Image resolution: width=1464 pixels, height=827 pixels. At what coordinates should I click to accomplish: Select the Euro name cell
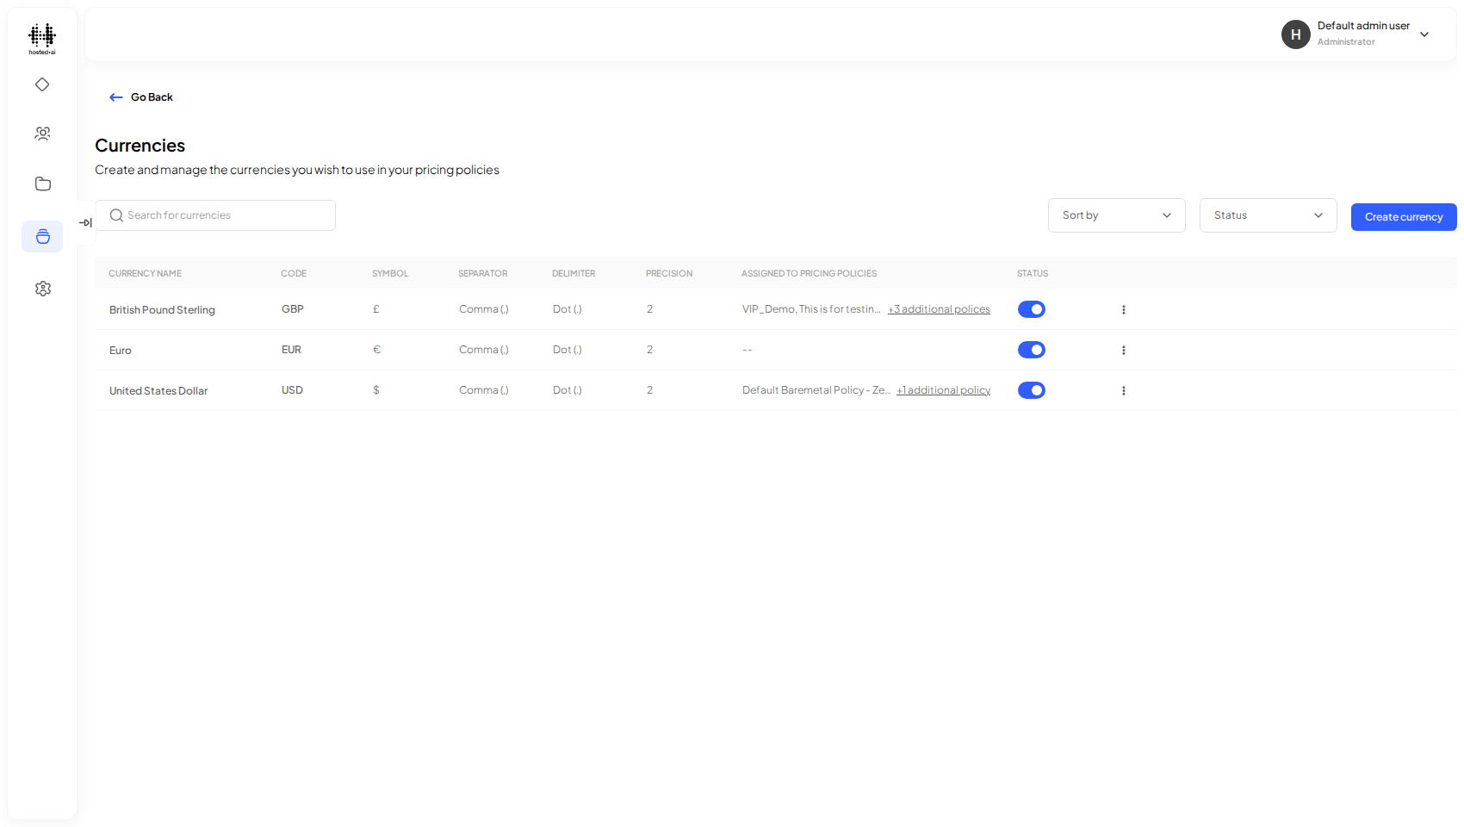click(x=121, y=351)
